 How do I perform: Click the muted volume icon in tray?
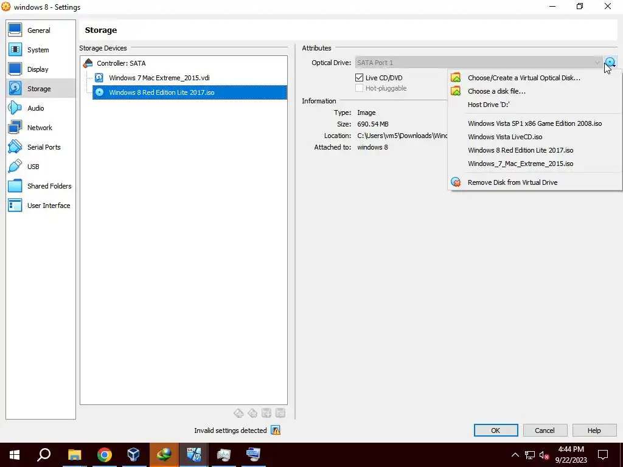(x=544, y=455)
